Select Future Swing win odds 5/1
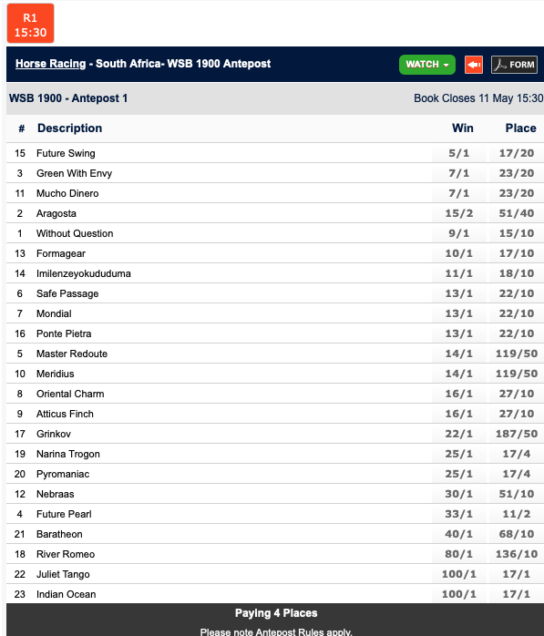 coord(459,153)
